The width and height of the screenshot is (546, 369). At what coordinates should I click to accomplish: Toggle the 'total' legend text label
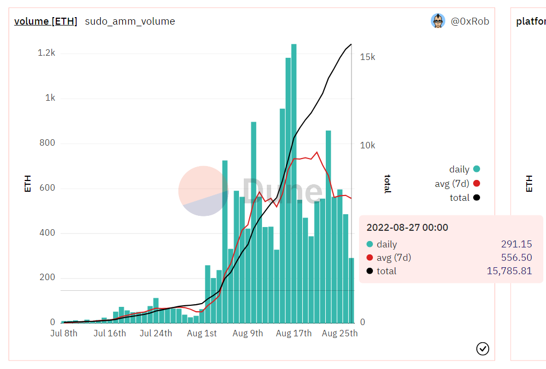point(459,198)
